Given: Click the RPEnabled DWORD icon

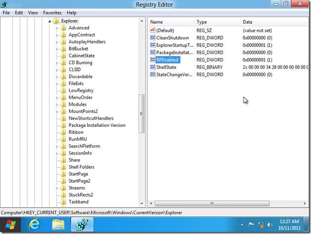Looking at the screenshot, I should pyautogui.click(x=153, y=59).
